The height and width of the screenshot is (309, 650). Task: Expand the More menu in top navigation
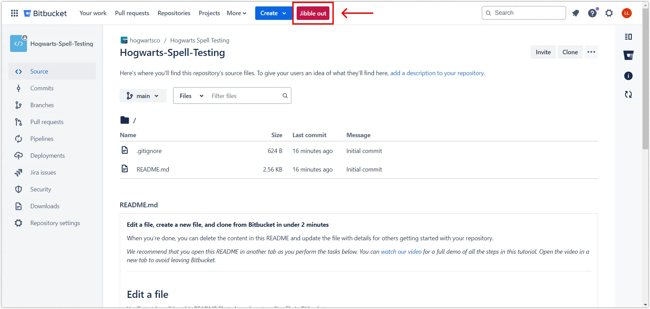click(x=236, y=13)
